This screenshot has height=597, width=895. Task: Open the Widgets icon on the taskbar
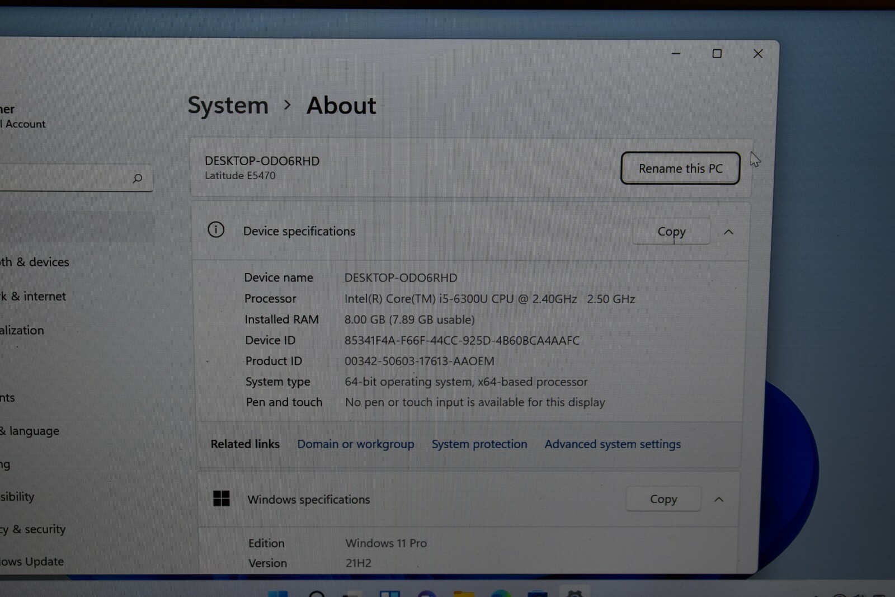389,593
